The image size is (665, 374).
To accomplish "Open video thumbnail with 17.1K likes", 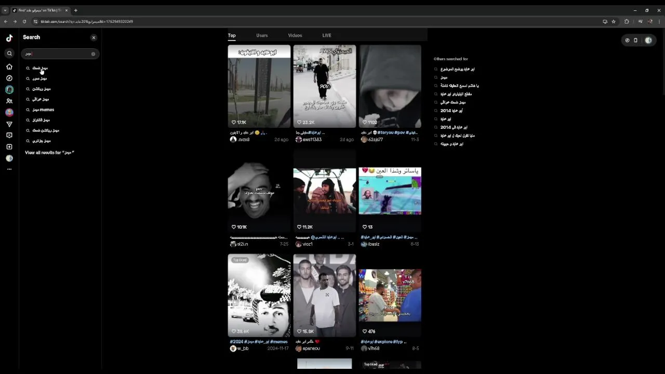I will (259, 86).
